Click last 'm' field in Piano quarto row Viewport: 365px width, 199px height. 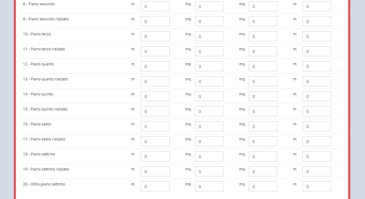(317, 66)
